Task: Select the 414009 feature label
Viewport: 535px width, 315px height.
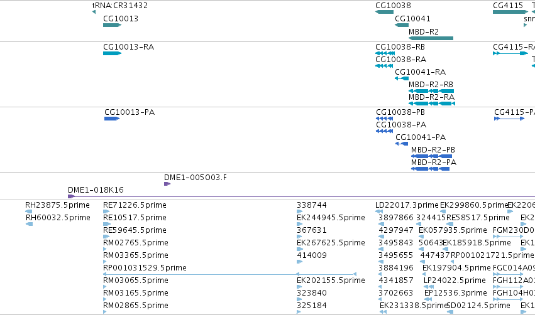Action: point(312,256)
